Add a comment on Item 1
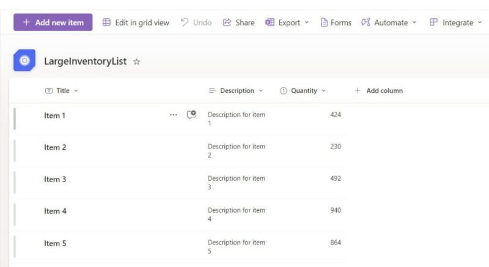The height and width of the screenshot is (267, 489). tap(191, 115)
